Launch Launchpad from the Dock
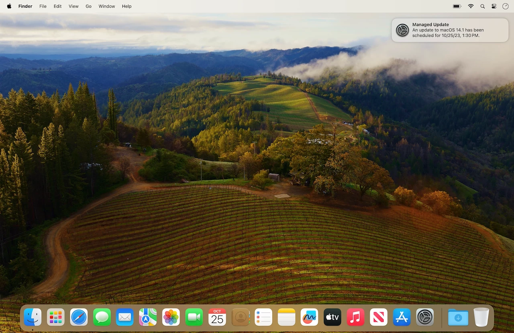Image resolution: width=514 pixels, height=333 pixels. click(x=56, y=317)
